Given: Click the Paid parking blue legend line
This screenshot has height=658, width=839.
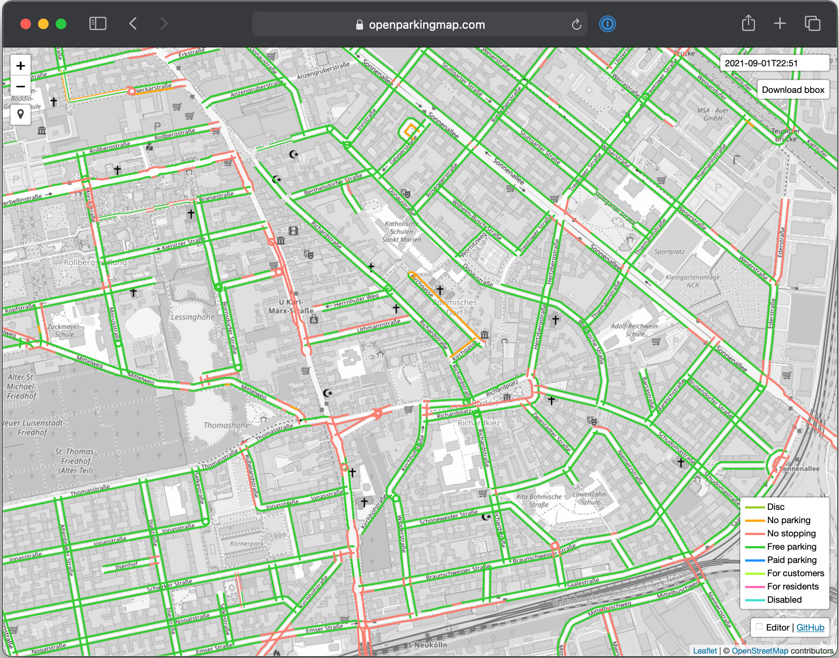Looking at the screenshot, I should tap(755, 560).
